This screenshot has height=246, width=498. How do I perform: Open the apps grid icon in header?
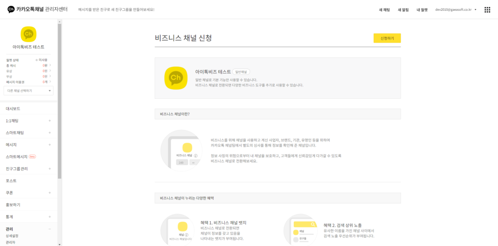487,10
